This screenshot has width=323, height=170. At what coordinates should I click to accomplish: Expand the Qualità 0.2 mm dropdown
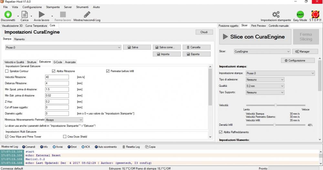click(x=265, y=86)
